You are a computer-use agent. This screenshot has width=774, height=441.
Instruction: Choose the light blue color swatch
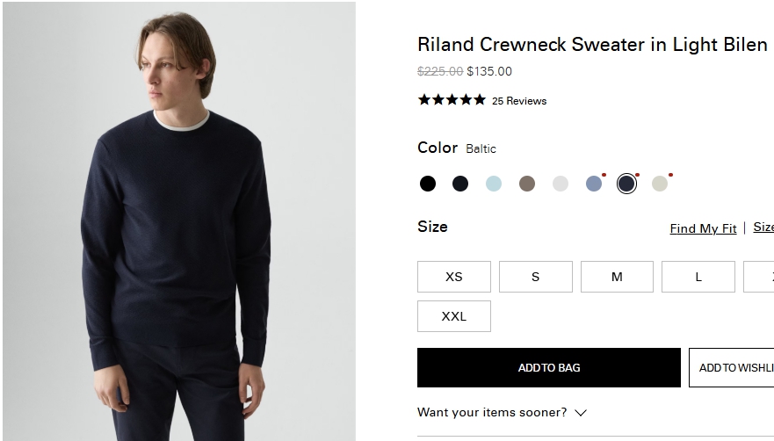tap(494, 184)
